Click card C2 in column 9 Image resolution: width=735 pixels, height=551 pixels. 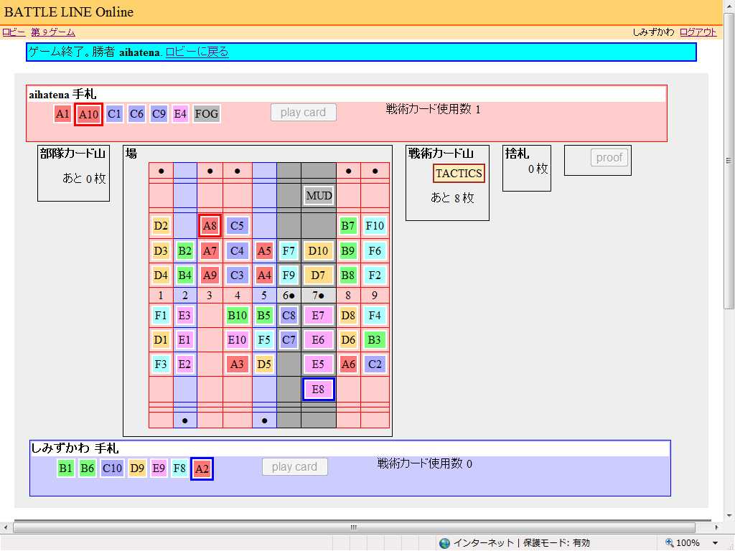[375, 364]
